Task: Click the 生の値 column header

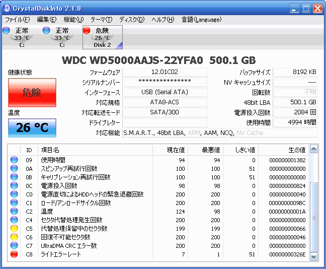Action: coord(284,150)
